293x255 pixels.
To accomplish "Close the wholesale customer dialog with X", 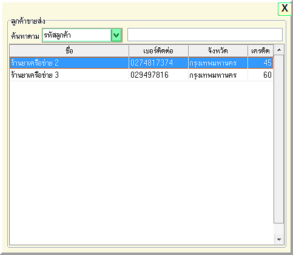I will tap(285, 8).
